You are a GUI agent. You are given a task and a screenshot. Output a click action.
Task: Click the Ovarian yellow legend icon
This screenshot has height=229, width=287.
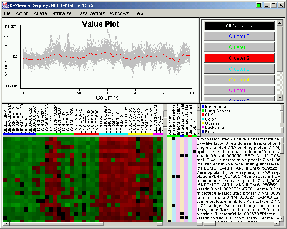(202, 123)
